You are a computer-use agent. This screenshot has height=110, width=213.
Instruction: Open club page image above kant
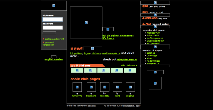(x=117, y=87)
